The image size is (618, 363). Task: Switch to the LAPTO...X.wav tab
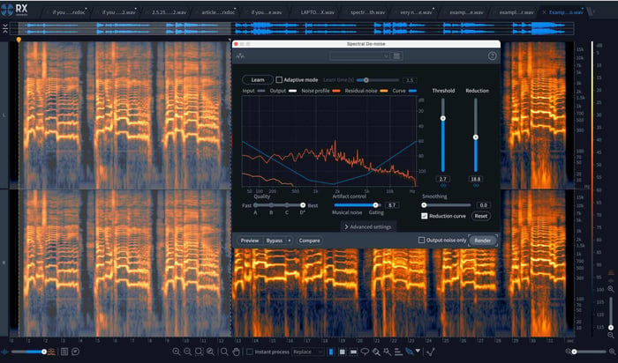pyautogui.click(x=318, y=12)
